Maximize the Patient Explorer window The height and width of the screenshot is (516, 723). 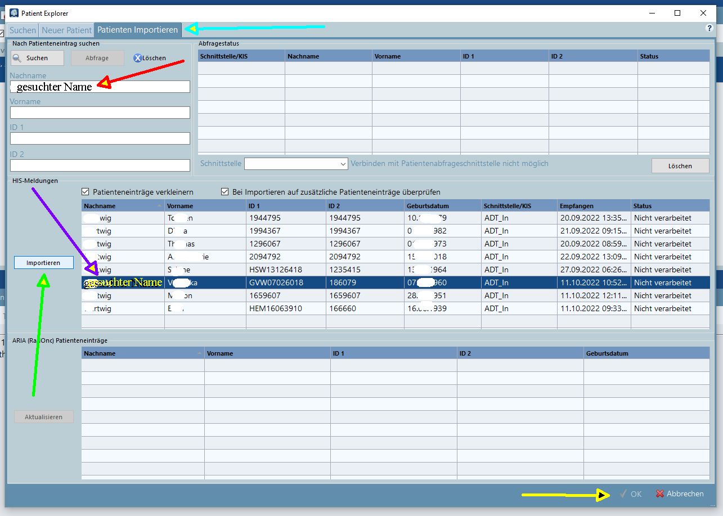pyautogui.click(x=677, y=12)
